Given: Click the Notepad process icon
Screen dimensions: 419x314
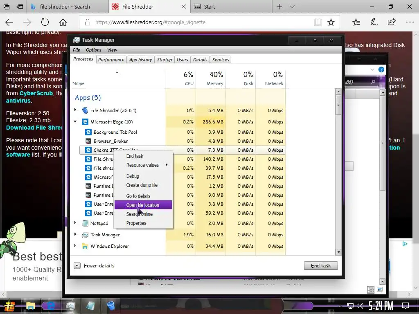Looking at the screenshot, I should coord(85,223).
